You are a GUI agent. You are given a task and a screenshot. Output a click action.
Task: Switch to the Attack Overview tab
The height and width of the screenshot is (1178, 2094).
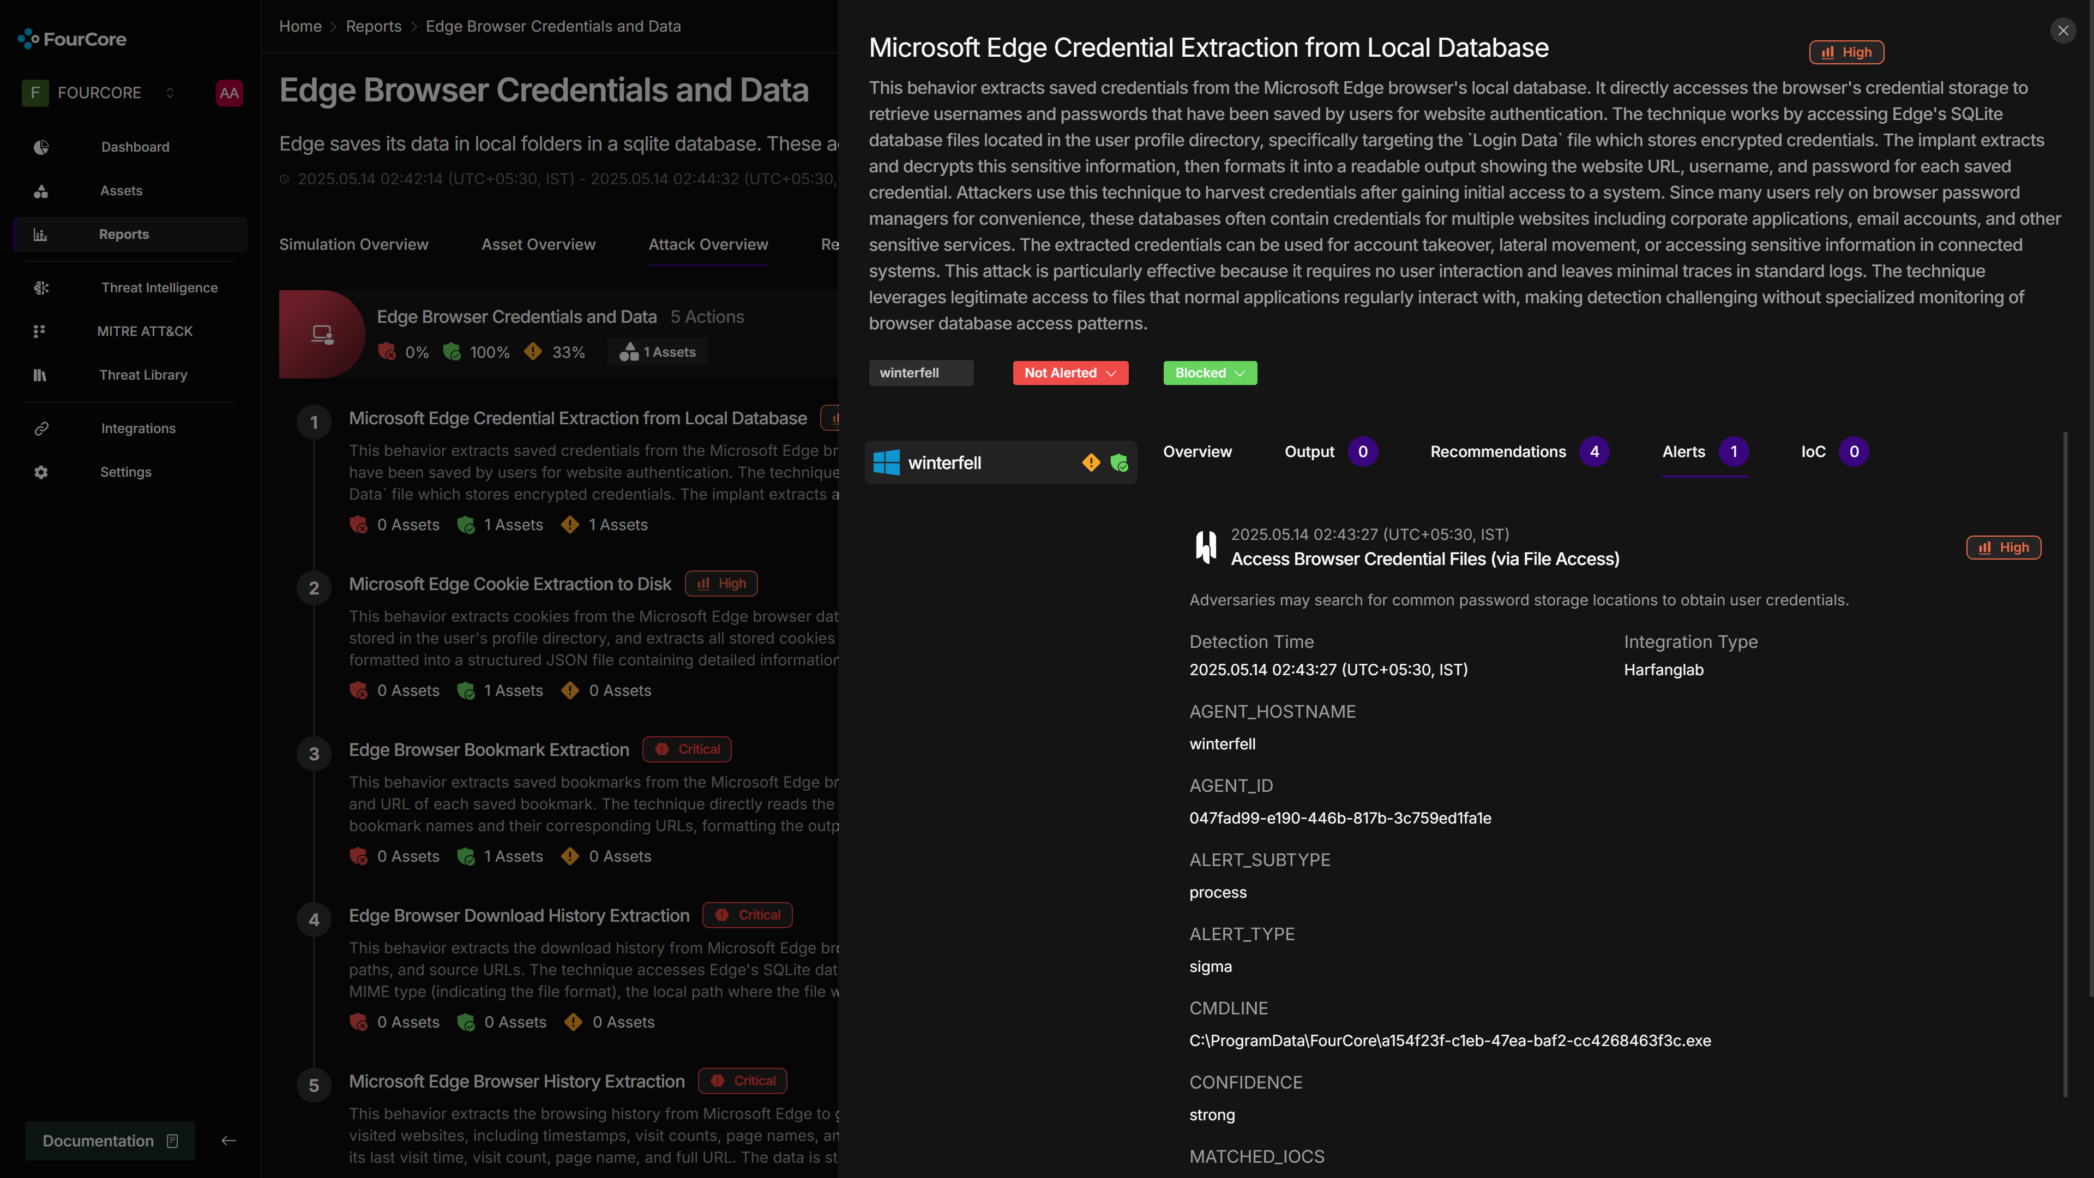coord(708,244)
